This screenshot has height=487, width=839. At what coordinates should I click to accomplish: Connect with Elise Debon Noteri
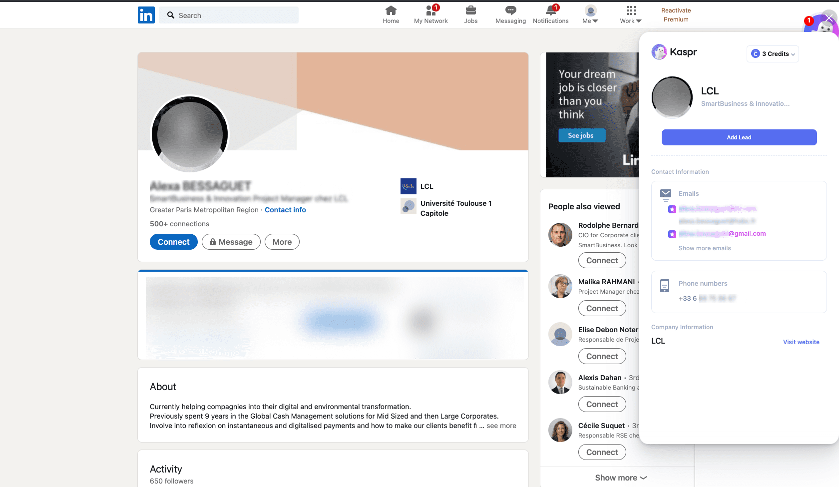602,356
